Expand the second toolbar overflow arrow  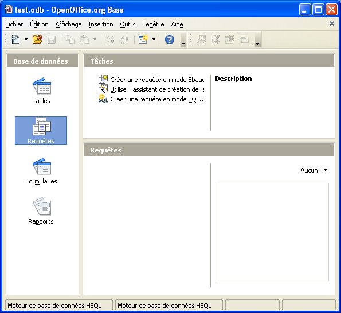[x=257, y=40]
